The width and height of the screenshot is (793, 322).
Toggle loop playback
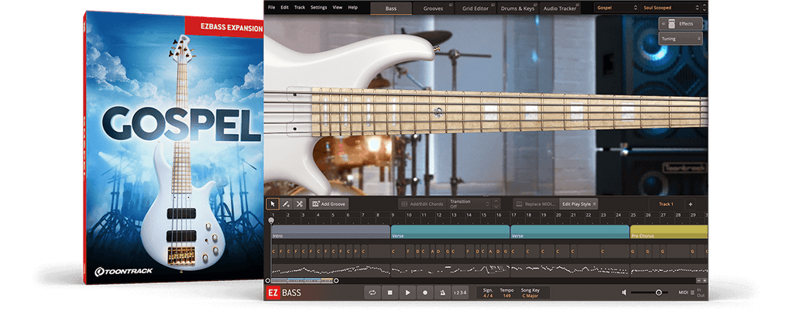[x=372, y=292]
